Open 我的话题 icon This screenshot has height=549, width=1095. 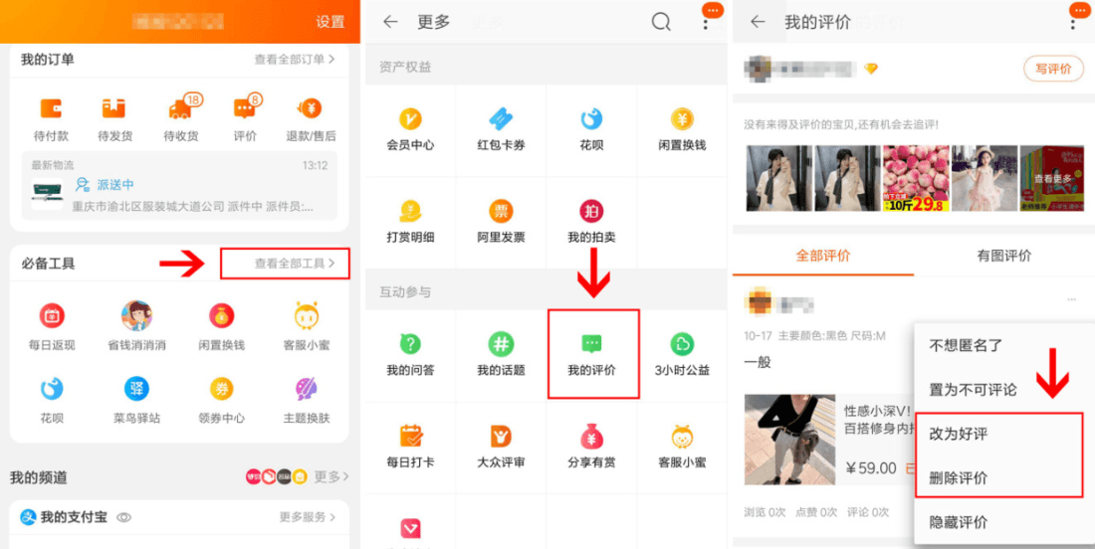click(x=501, y=344)
